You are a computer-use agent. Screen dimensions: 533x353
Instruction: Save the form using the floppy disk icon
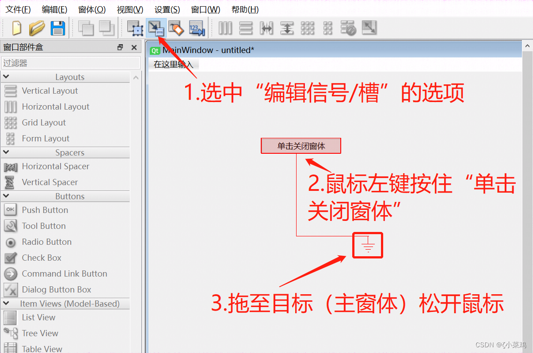pyautogui.click(x=58, y=28)
